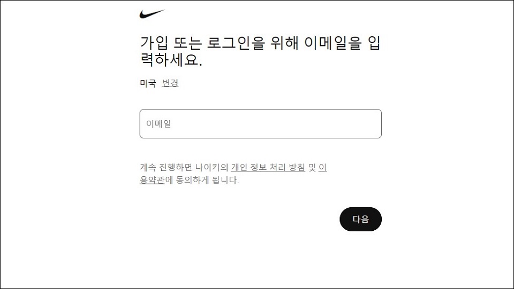Click the 나이키의 word in the consent text
The image size is (514, 289).
click(211, 167)
